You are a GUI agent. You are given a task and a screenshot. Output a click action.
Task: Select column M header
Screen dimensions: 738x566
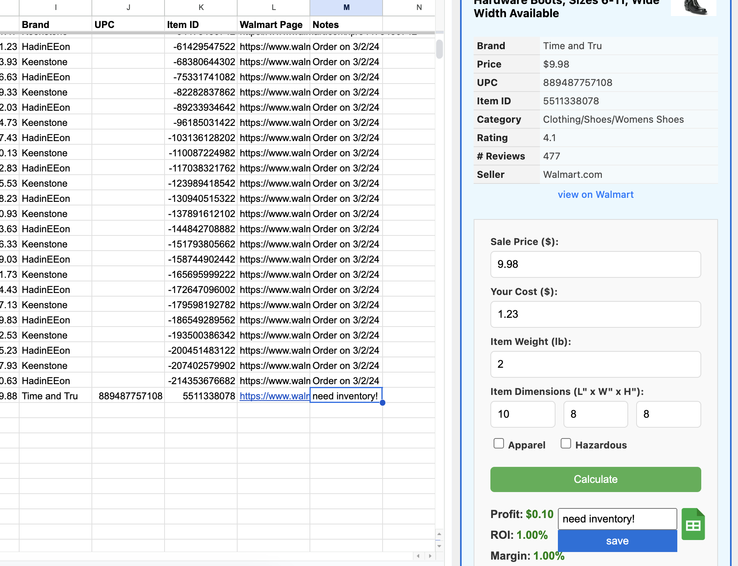pyautogui.click(x=346, y=8)
